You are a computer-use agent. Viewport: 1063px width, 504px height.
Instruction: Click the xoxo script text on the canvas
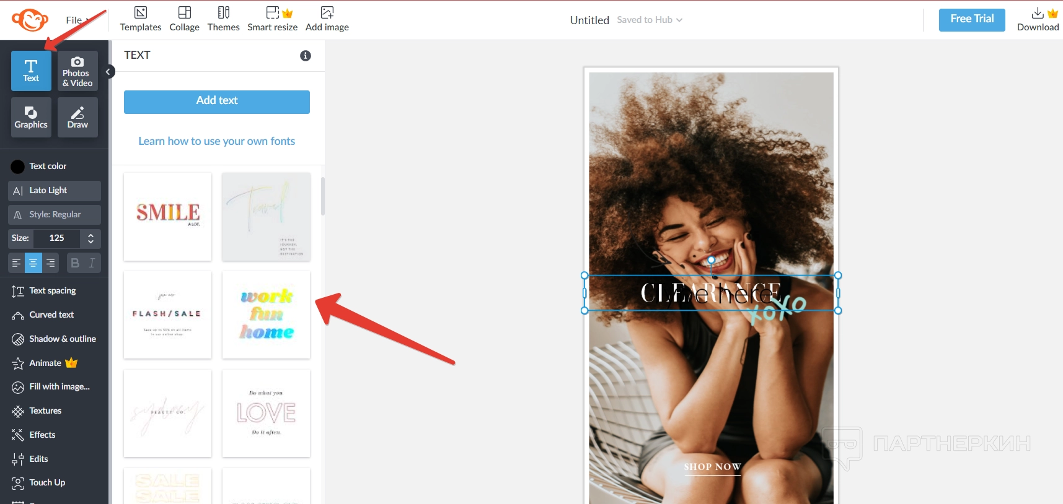[777, 309]
